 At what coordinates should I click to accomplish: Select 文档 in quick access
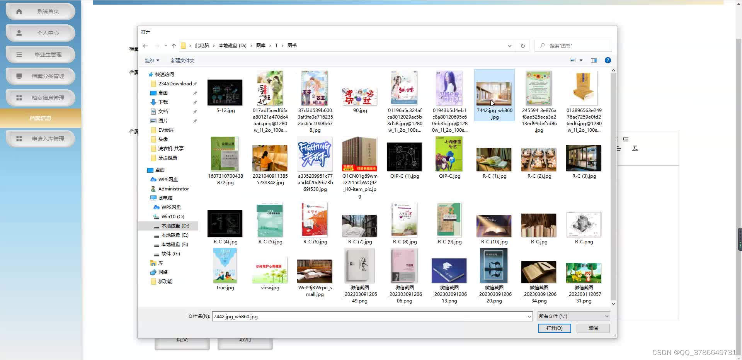click(163, 111)
